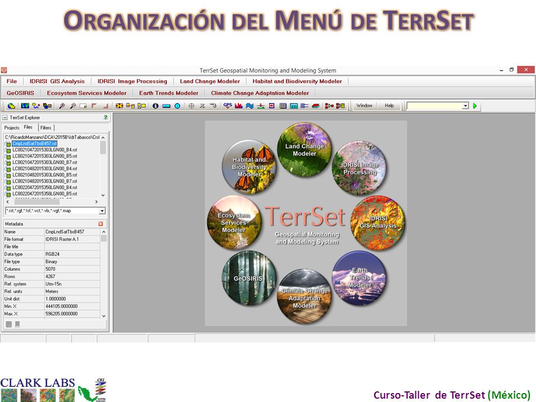Click the file list scroll down arrow
This screenshot has height=402, width=536.
[x=103, y=195]
